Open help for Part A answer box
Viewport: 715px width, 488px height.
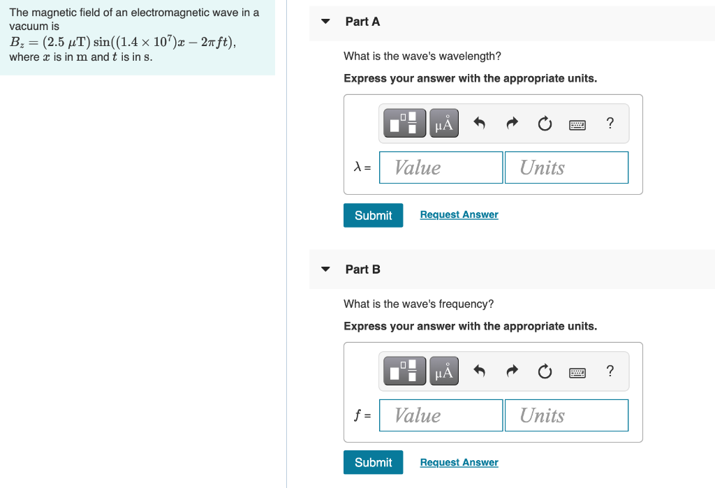610,123
